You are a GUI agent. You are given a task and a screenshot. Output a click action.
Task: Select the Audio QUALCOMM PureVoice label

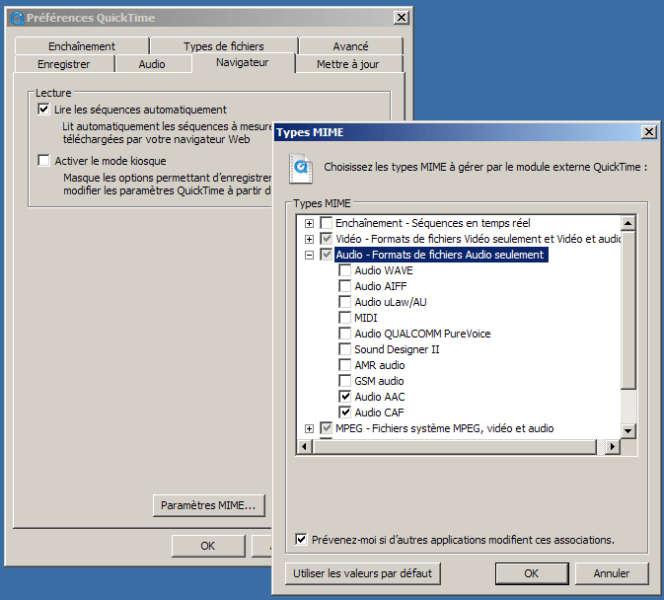(422, 334)
